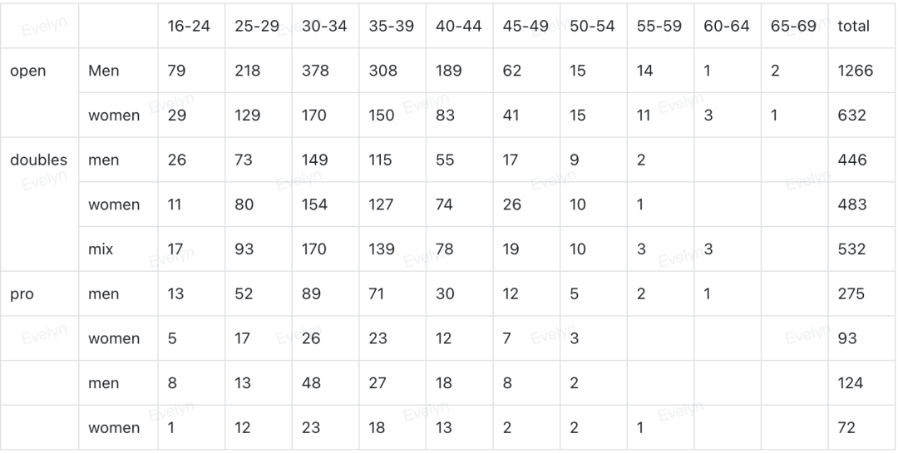
Task: Select the total cell showing 1266
Action: tap(856, 71)
